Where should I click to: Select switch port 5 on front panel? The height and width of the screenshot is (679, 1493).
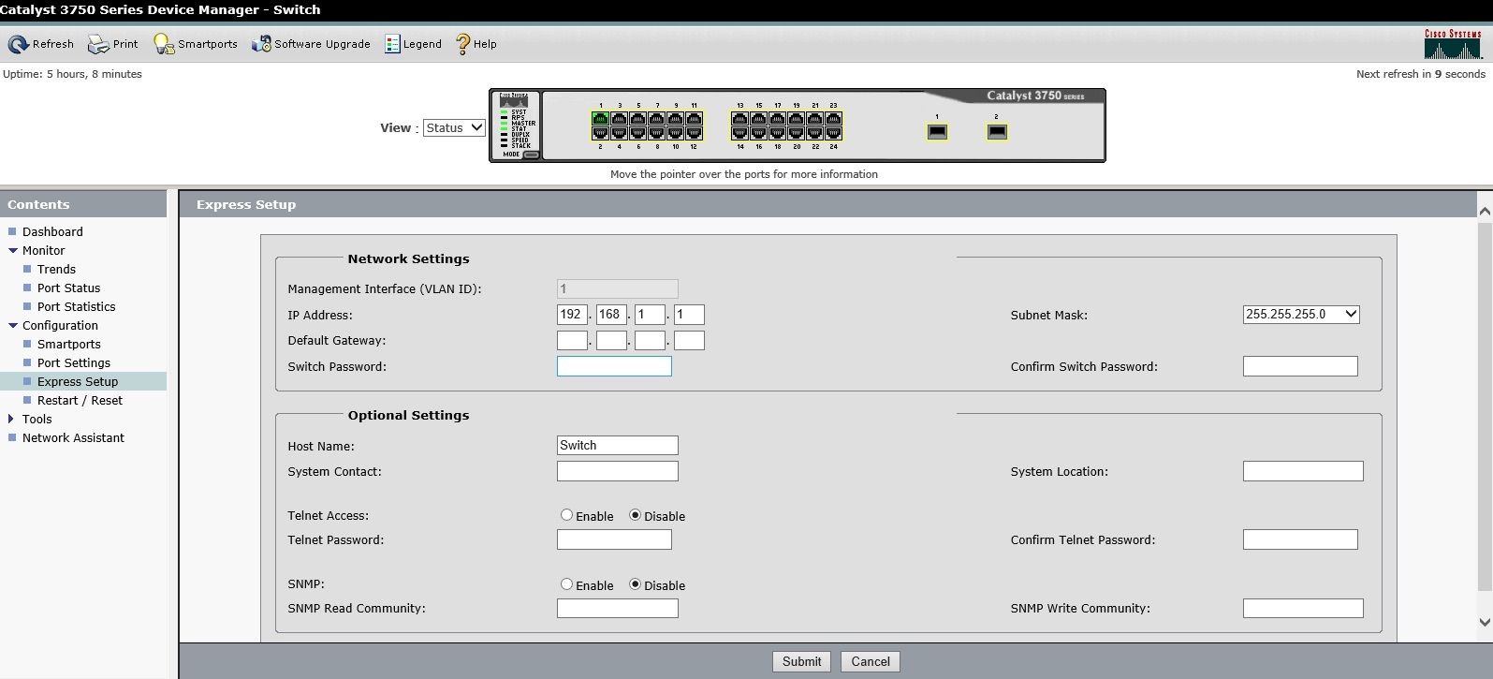637,119
